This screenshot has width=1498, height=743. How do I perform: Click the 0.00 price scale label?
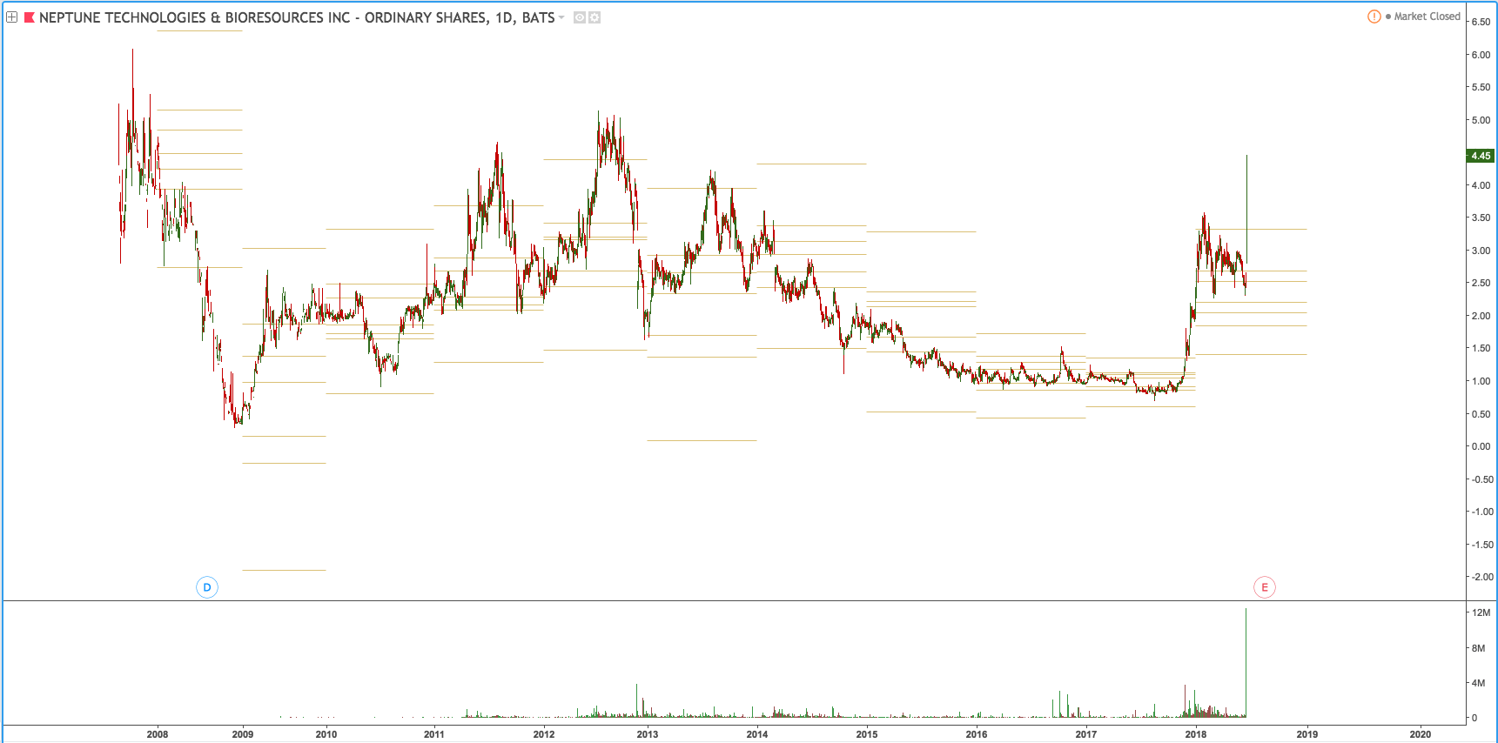(1481, 446)
